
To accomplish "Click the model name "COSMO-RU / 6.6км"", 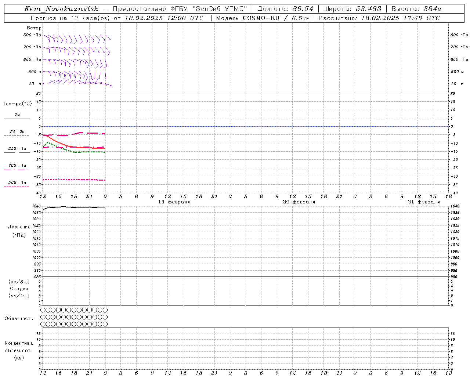I will [x=276, y=18].
